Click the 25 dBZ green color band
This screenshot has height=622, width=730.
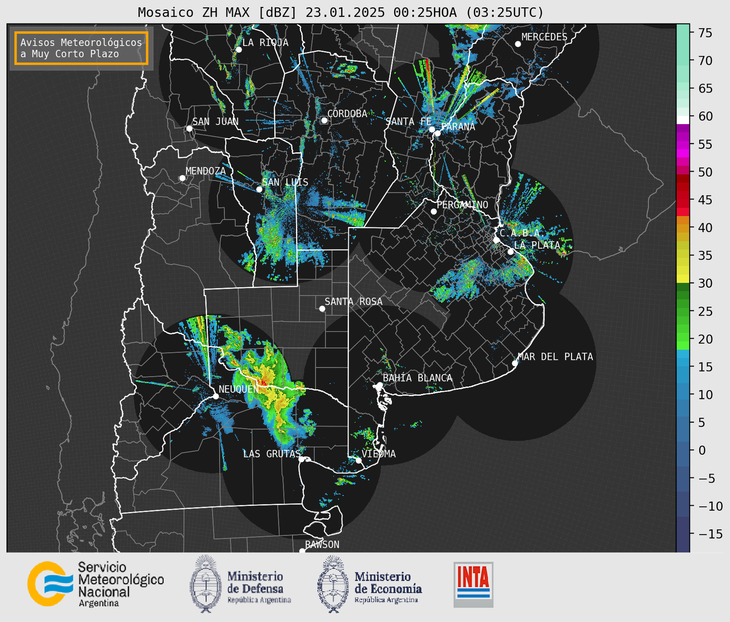point(683,311)
